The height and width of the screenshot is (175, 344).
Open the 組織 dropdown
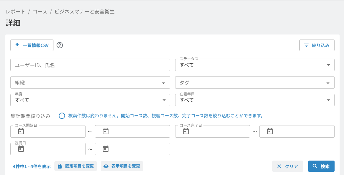point(90,82)
